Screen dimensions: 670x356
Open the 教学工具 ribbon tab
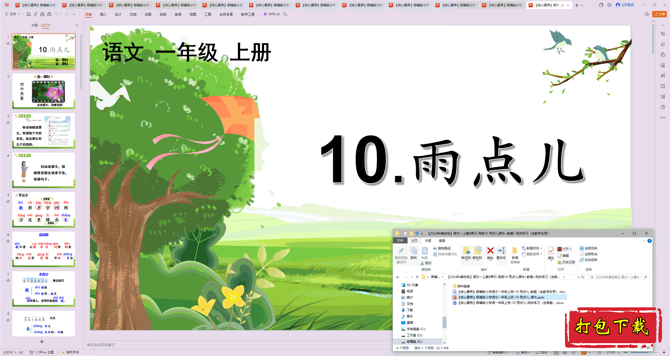click(248, 14)
